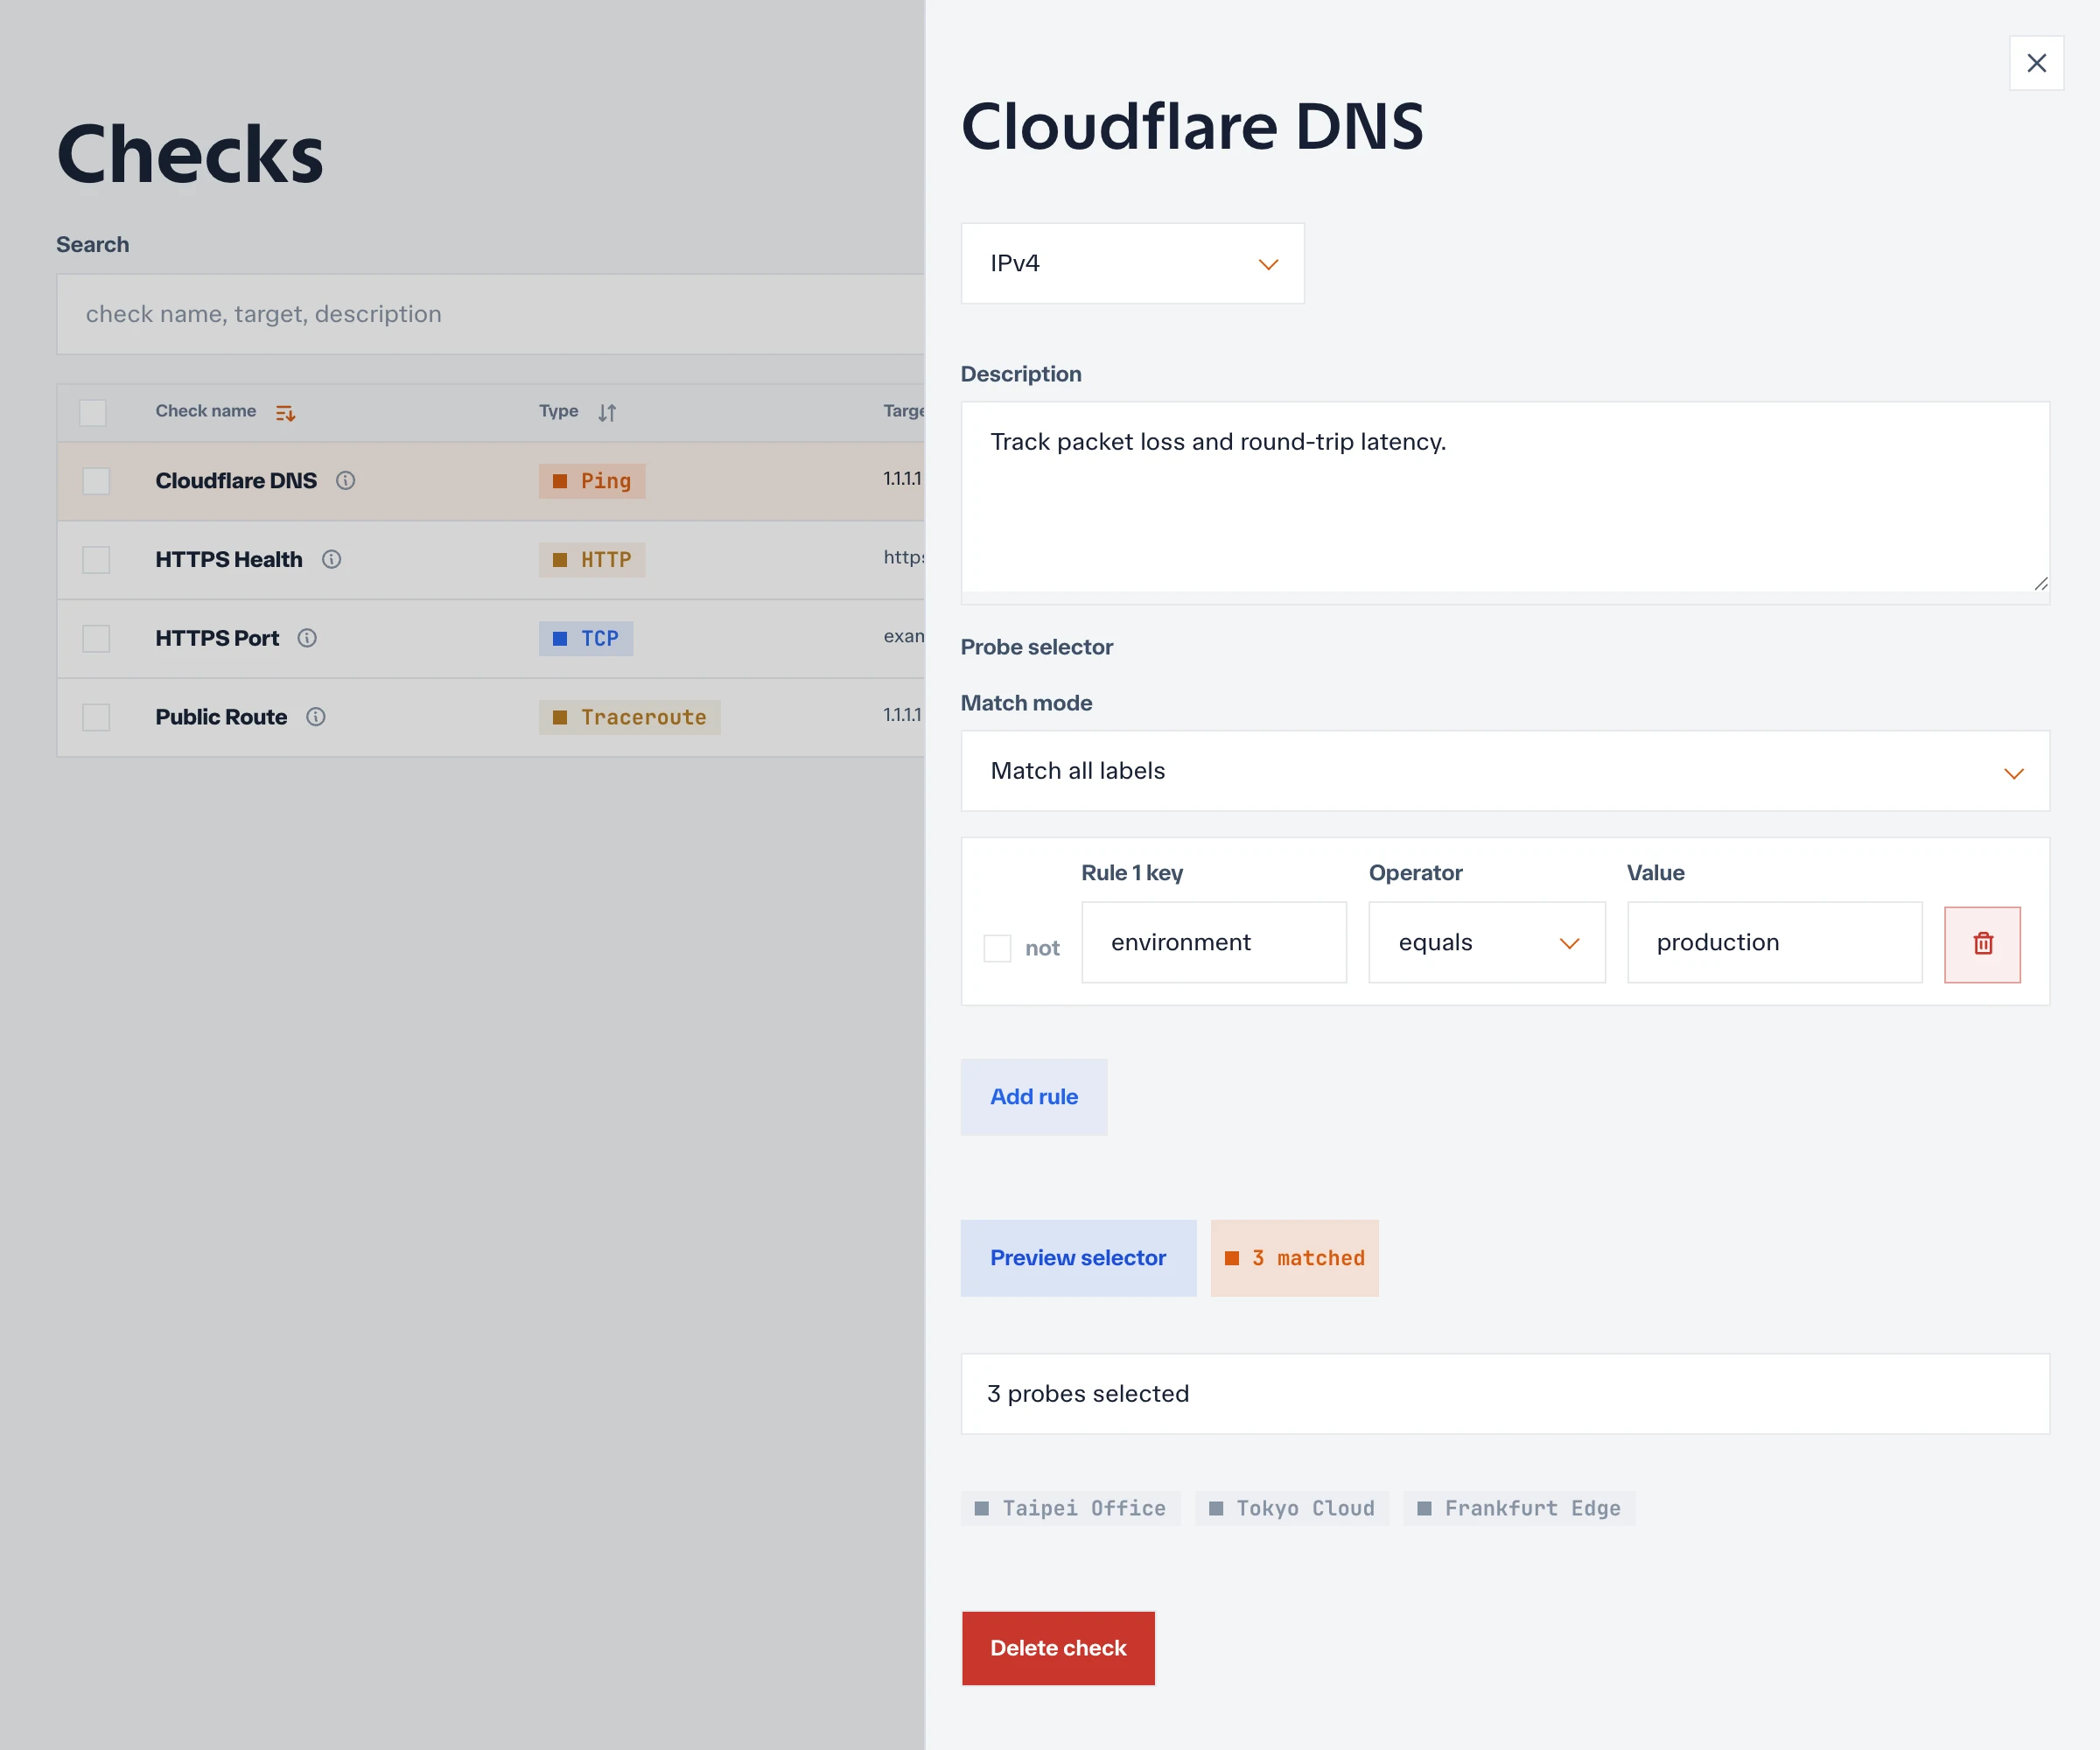2100x1750 pixels.
Task: Click the Add rule button
Action: click(1034, 1097)
